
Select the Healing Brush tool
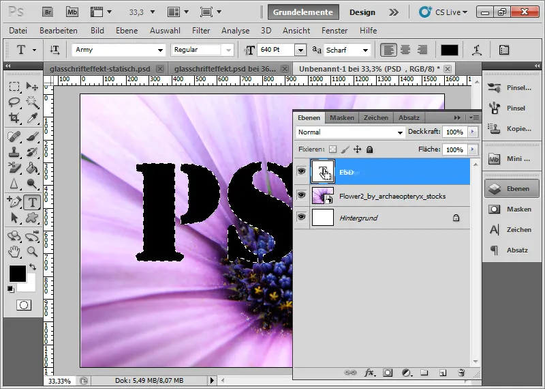click(x=14, y=136)
